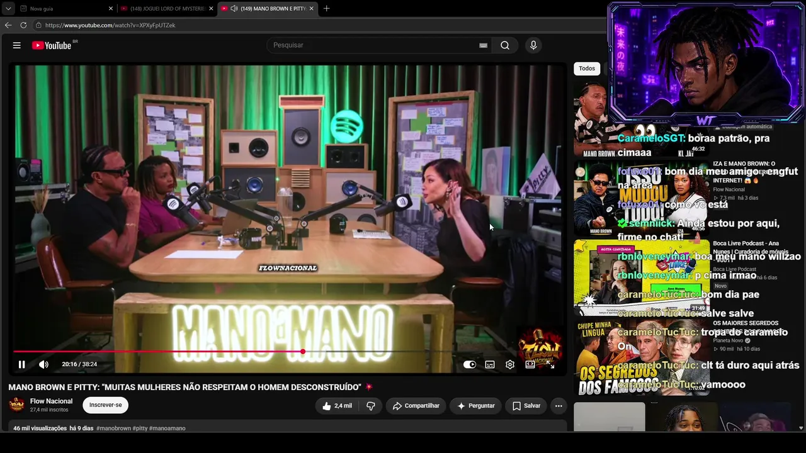806x453 pixels.
Task: Open IZA E MANO BROWN video thumbnail
Action: (x=641, y=198)
